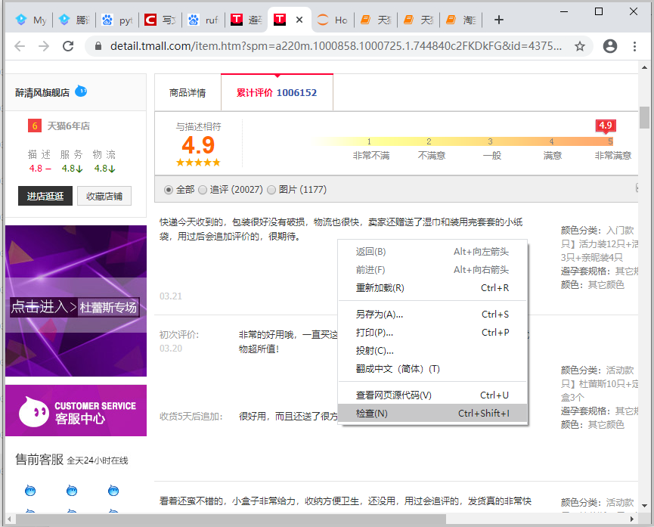Choose 查看网页源代码(V) in the context menu

pyautogui.click(x=432, y=395)
